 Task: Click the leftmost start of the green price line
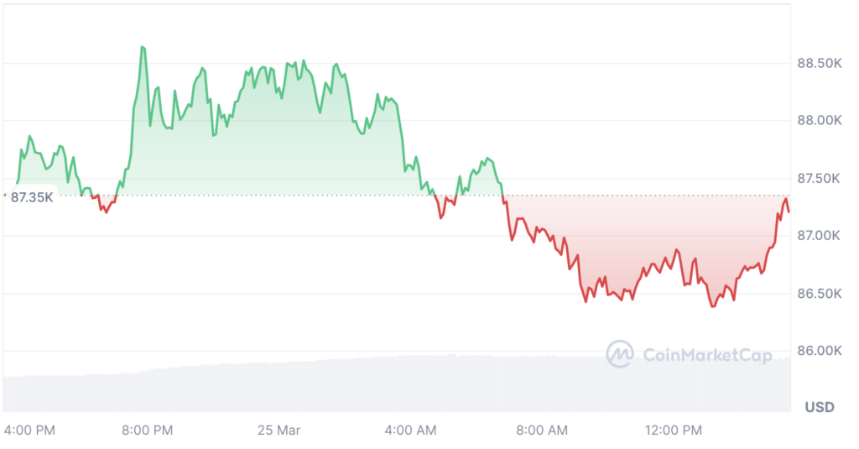pyautogui.click(x=17, y=182)
